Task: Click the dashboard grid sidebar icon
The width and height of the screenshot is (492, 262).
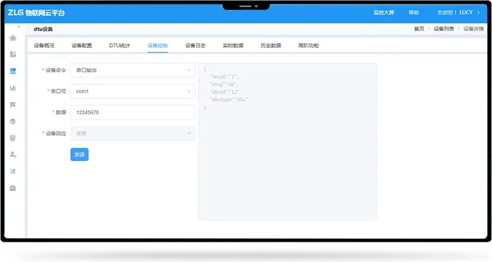Action: [13, 54]
